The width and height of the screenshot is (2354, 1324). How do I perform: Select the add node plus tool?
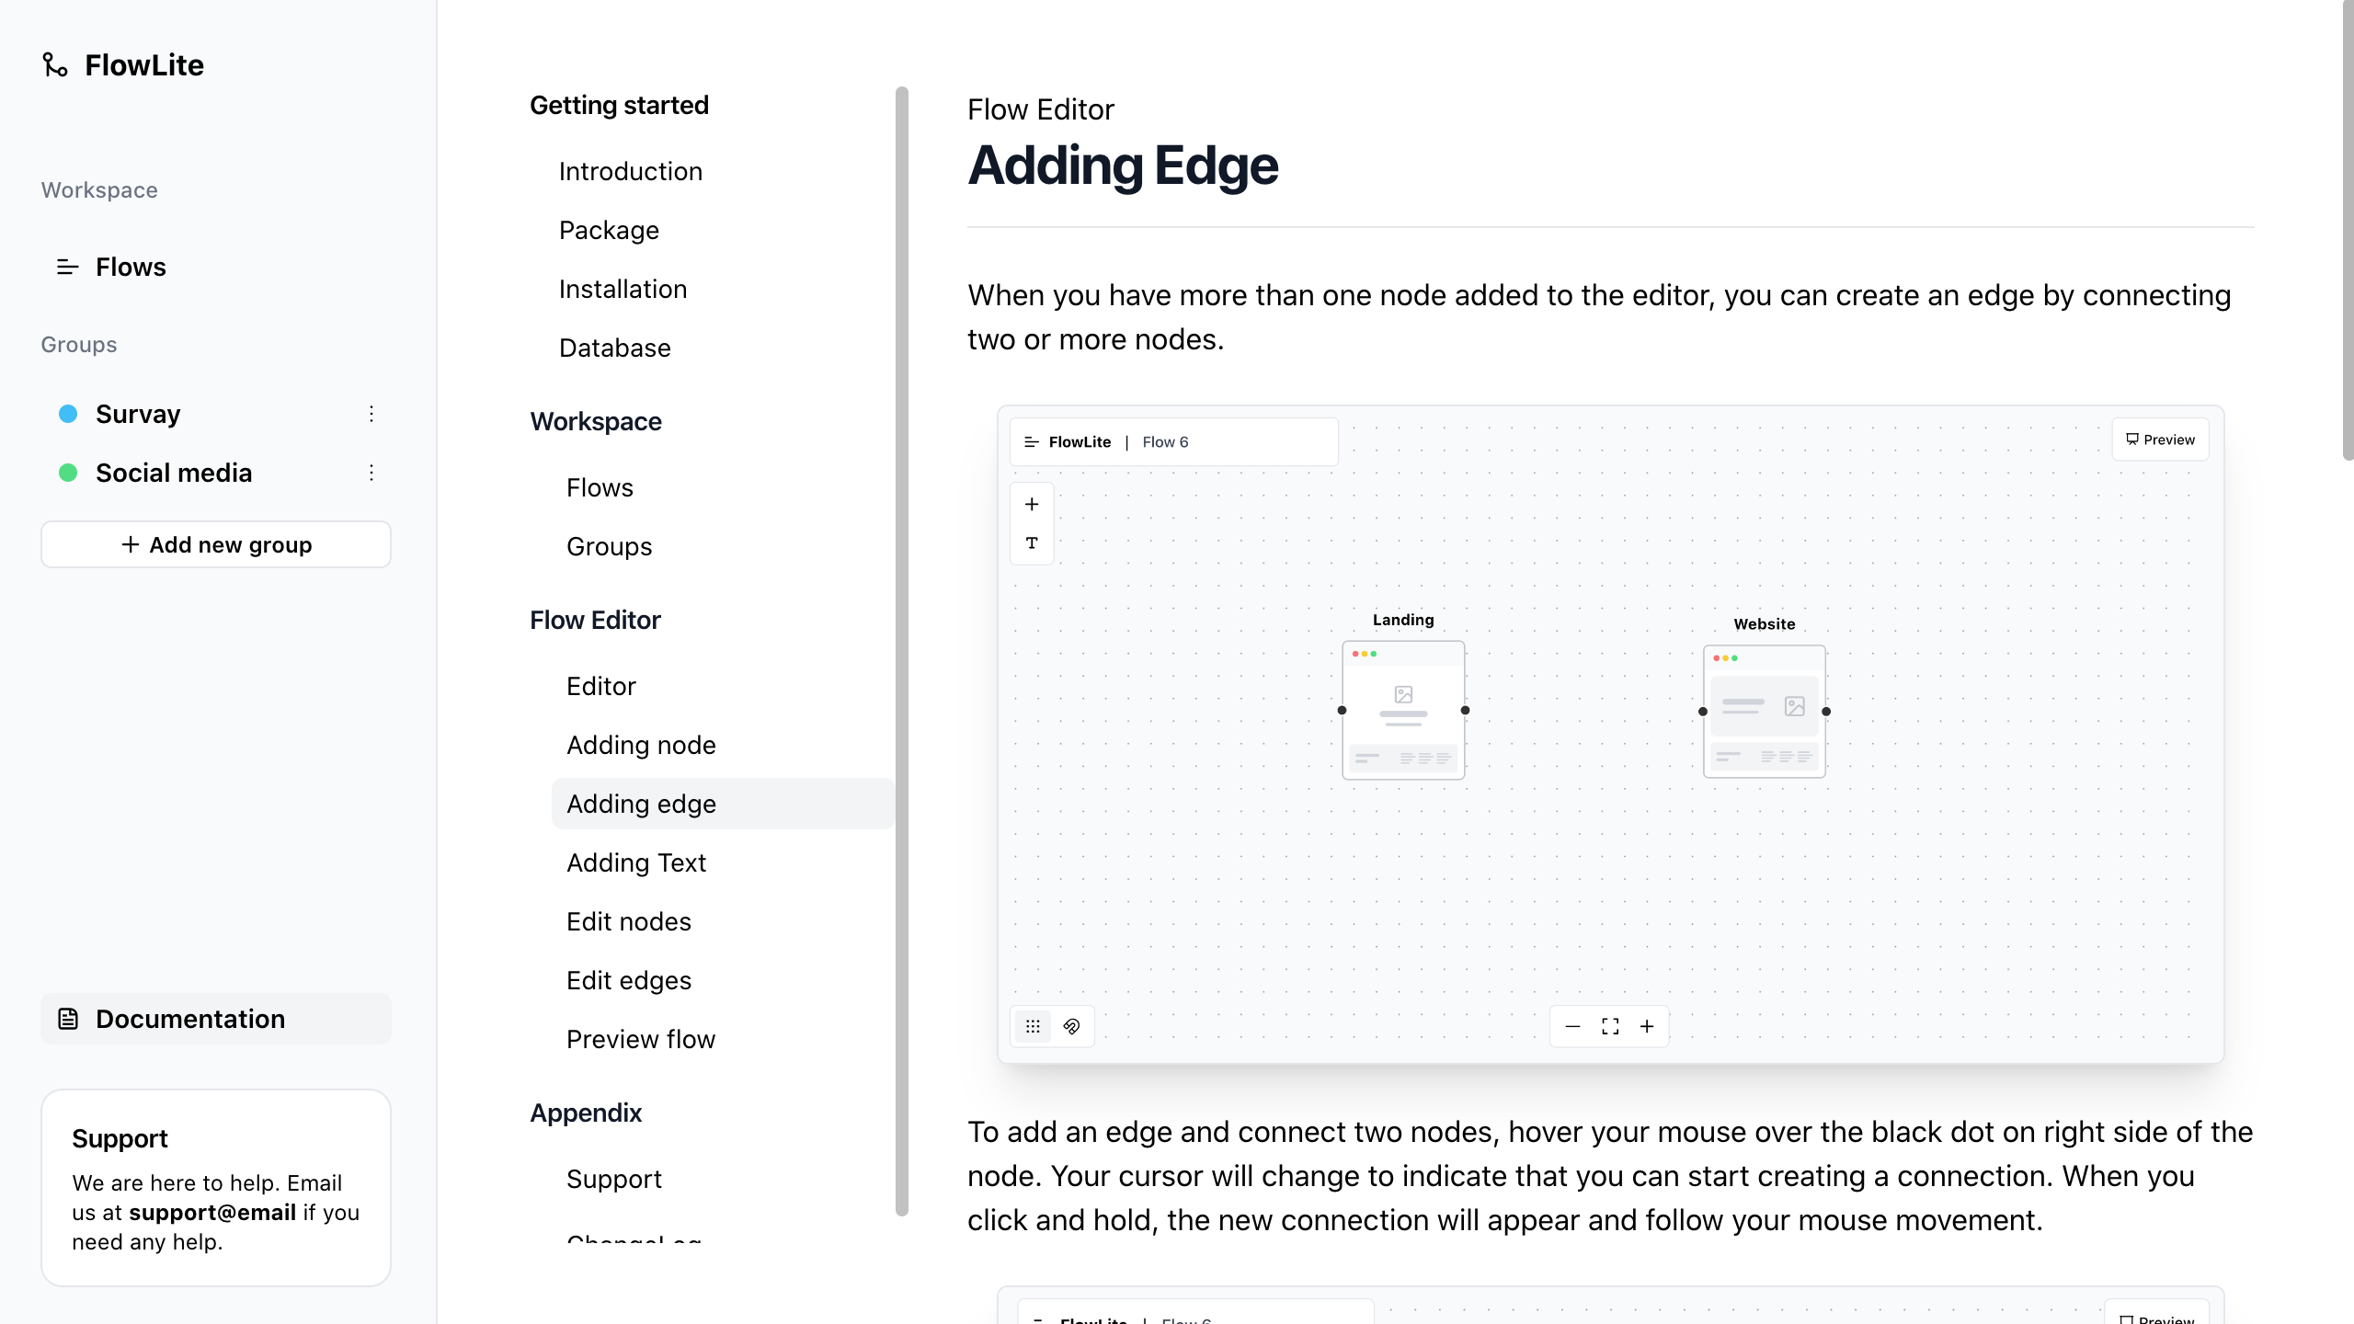coord(1032,503)
